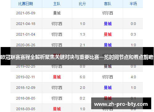154x112 pixels.
Task: Click score 1:0 in 2021-04-18 row
Action: tap(83, 24)
